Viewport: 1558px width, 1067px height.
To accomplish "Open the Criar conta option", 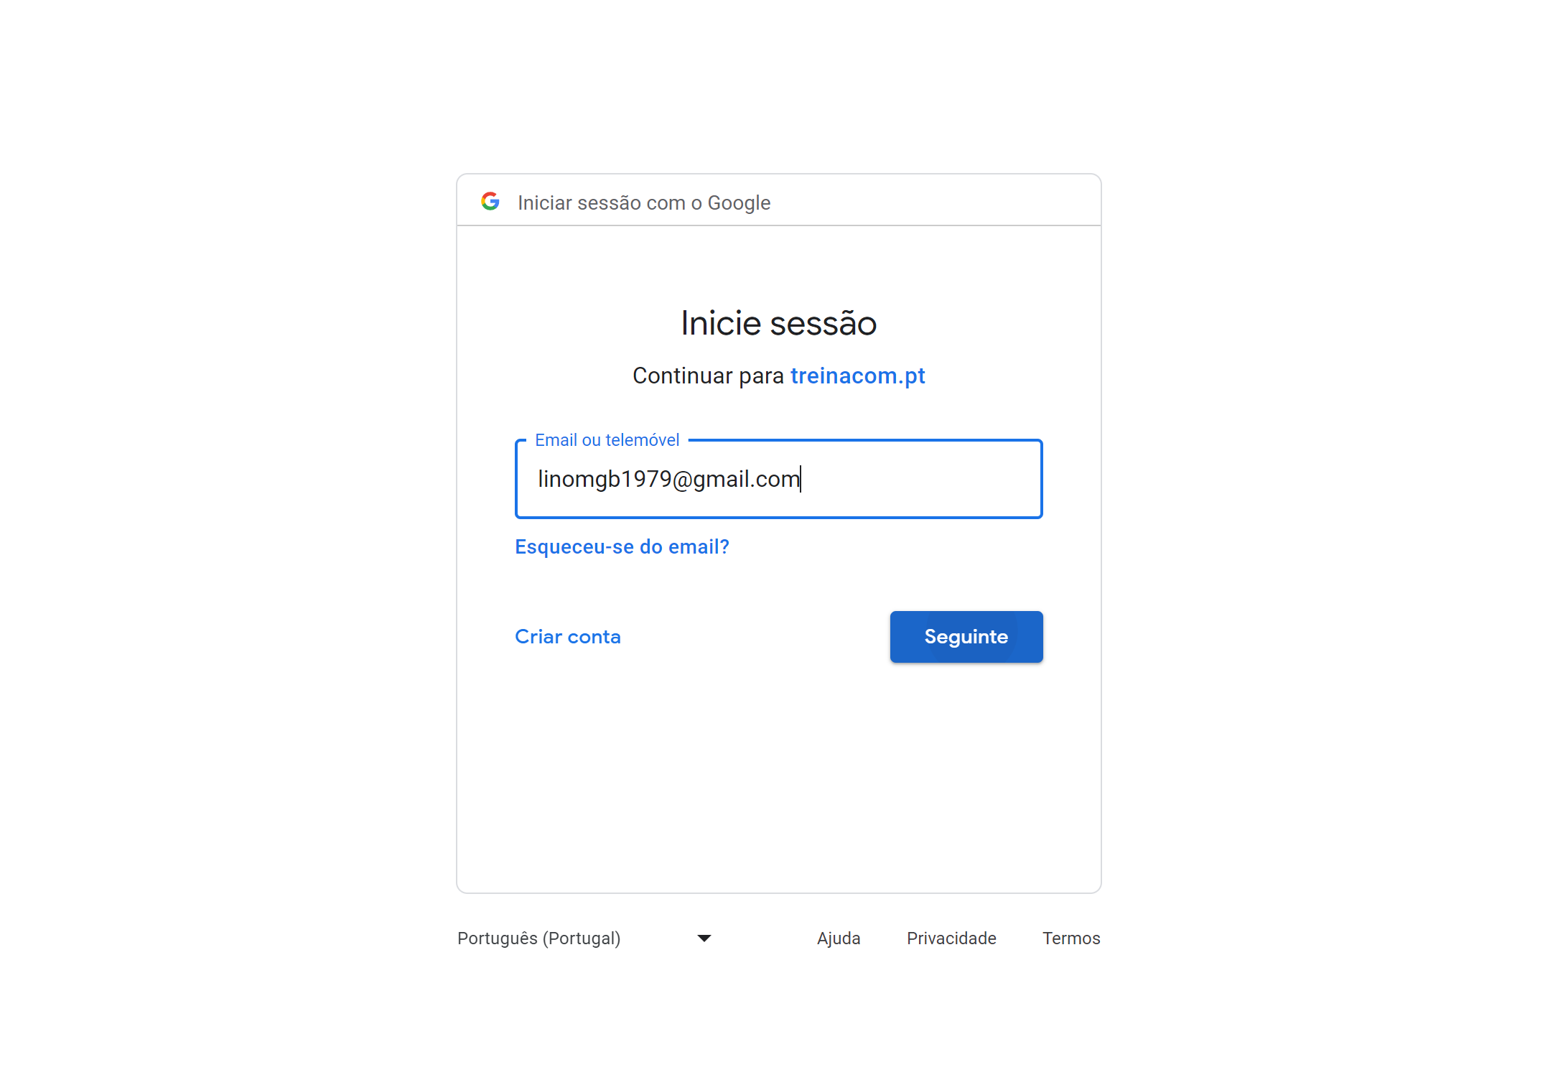I will click(568, 637).
